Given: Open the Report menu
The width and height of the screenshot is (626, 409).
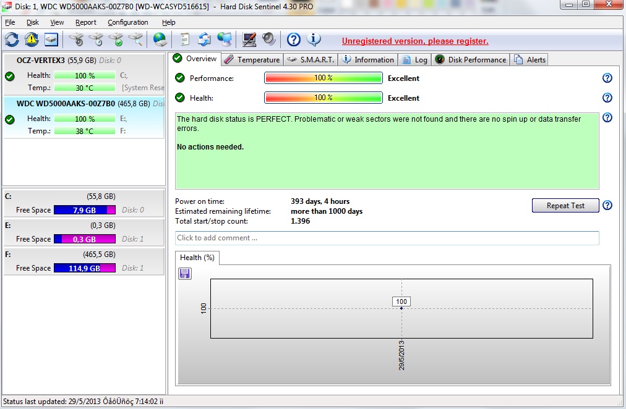Looking at the screenshot, I should click(86, 22).
